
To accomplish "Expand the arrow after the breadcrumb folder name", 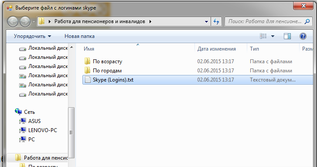I will (x=150, y=21).
